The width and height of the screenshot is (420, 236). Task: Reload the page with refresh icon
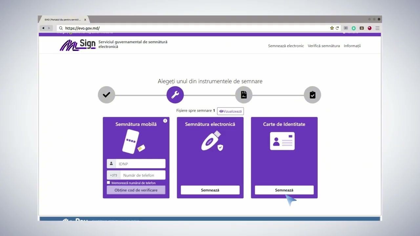[x=337, y=28]
